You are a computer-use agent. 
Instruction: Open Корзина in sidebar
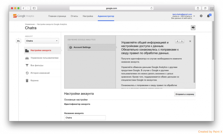click(42, 81)
